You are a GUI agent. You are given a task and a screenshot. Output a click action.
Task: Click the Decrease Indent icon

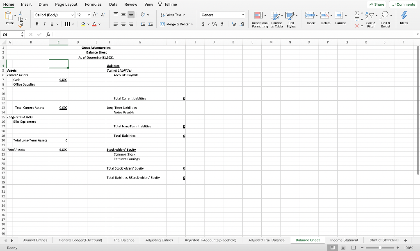tap(143, 24)
